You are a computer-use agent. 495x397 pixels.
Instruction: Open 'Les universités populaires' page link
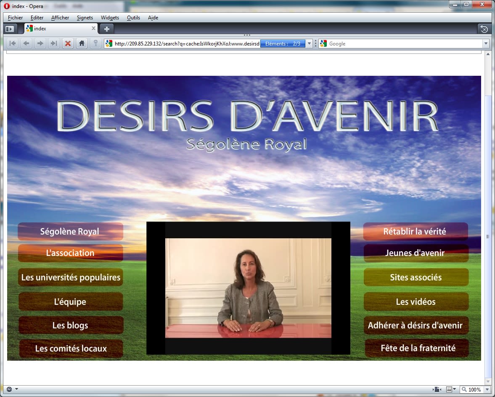pyautogui.click(x=71, y=277)
